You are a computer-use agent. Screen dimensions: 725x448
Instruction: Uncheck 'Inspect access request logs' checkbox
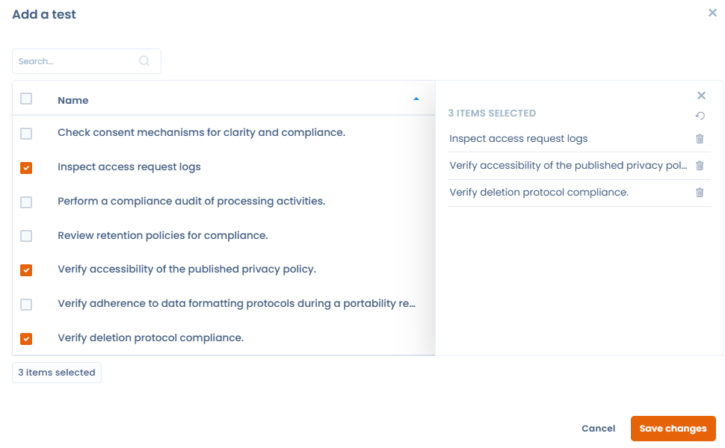tap(26, 168)
